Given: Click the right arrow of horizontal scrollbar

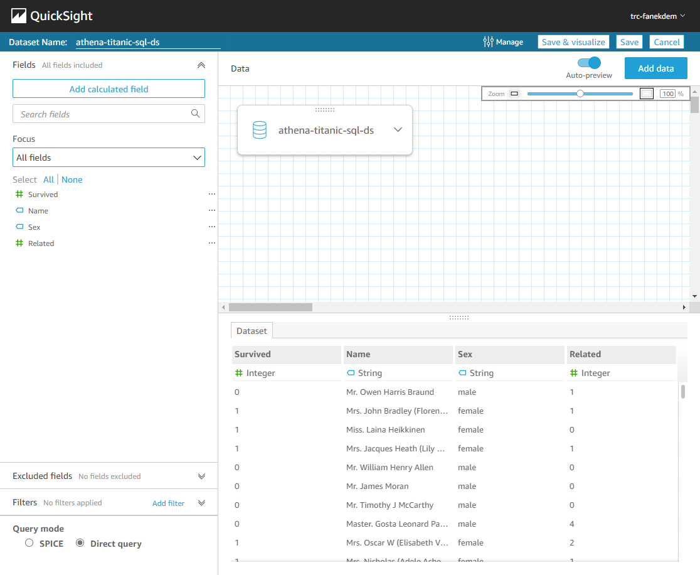Looking at the screenshot, I should (x=684, y=308).
